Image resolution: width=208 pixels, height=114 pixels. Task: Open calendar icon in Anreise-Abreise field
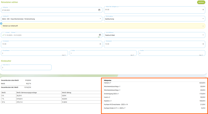(100, 35)
